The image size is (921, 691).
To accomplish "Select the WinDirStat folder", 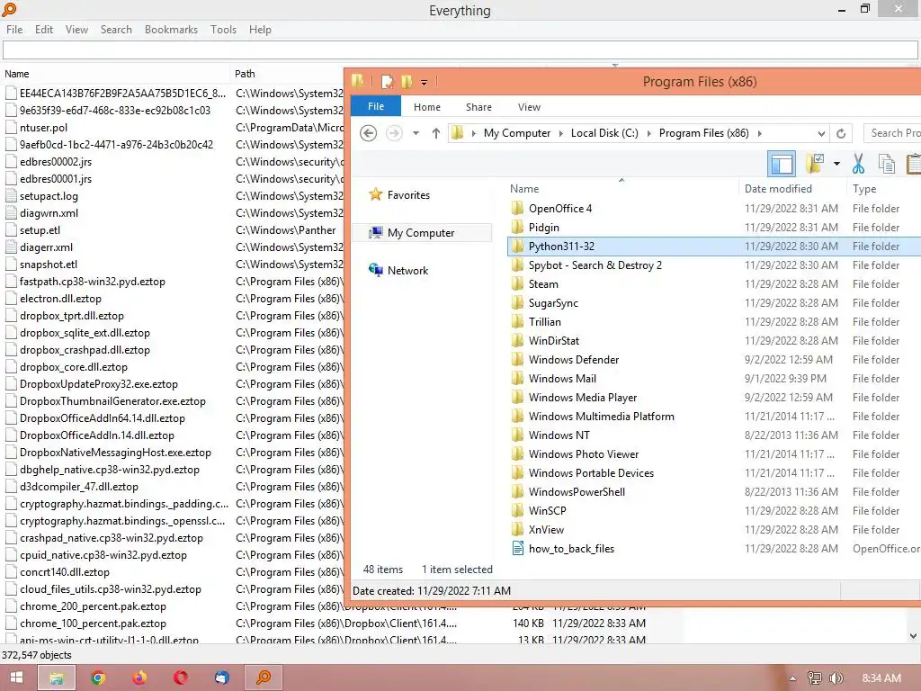I will 553,341.
